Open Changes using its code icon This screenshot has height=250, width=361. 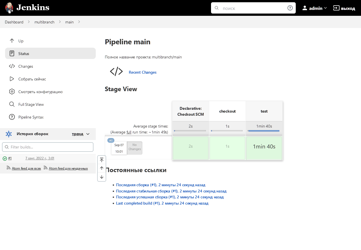pyautogui.click(x=12, y=66)
